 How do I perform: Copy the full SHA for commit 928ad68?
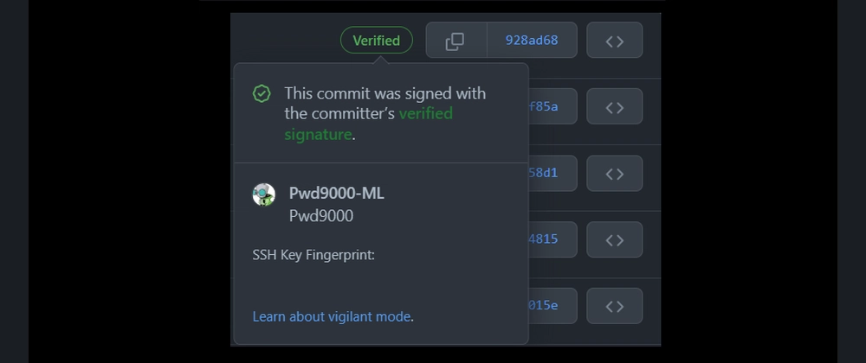point(456,41)
